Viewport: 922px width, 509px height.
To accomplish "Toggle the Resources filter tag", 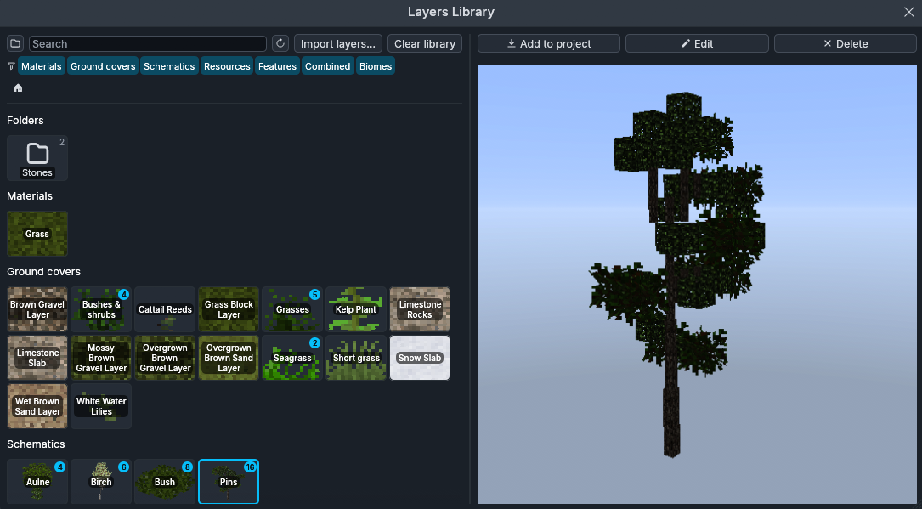I will 227,66.
